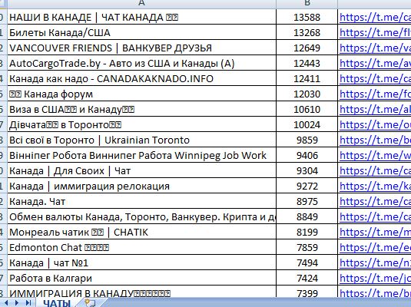Select cell Канада как надо - CANADAKAKNADO.INFO
This screenshot has height=307, width=411.
click(142, 78)
